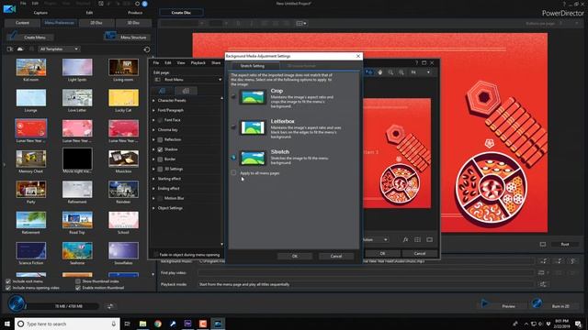Select the text properties tab icon in Menu Designer
Viewport: 588px width, 330px height.
pos(162,91)
